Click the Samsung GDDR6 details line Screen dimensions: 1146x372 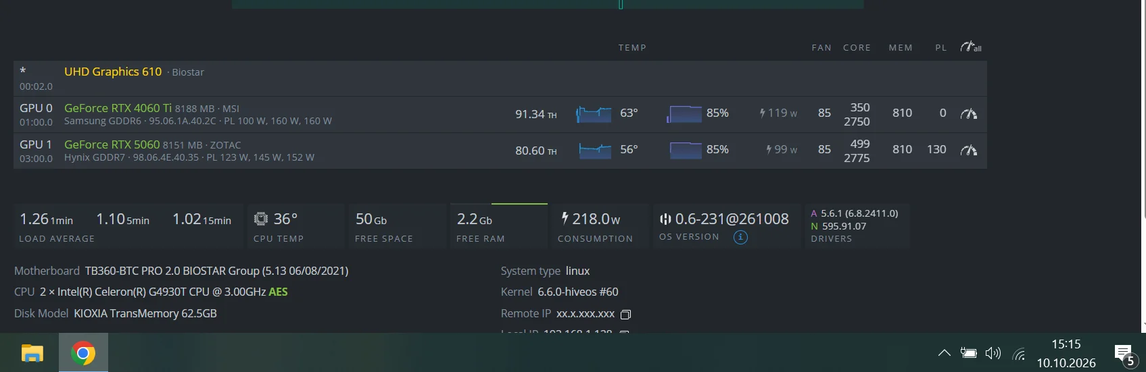coord(198,121)
